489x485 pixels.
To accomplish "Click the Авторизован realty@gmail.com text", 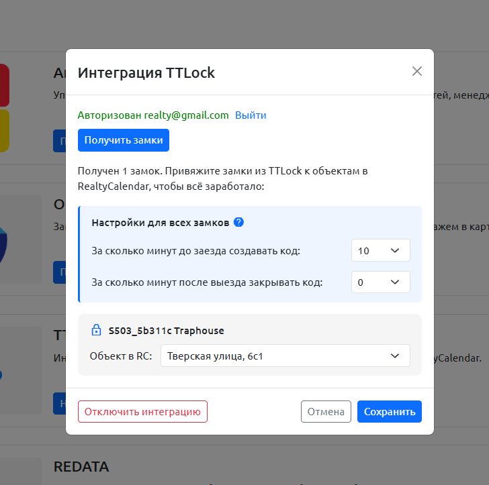I will coord(153,115).
